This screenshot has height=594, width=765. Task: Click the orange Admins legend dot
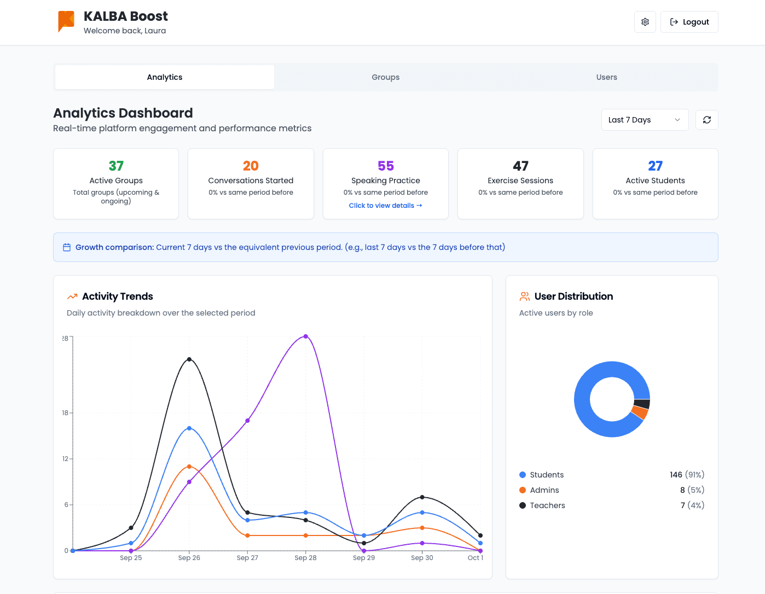(523, 490)
